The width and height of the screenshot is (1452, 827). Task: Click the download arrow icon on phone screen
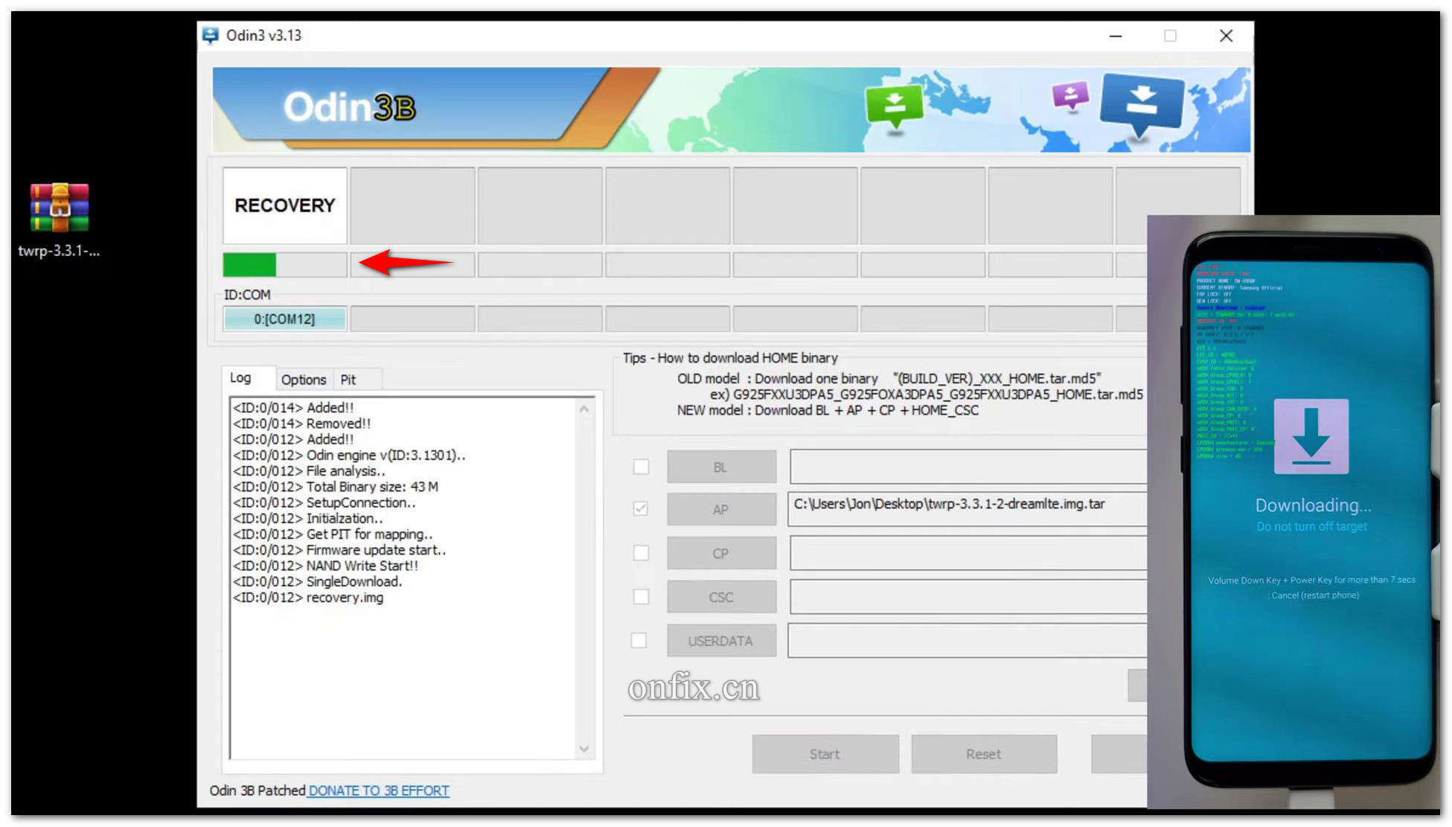coord(1311,436)
